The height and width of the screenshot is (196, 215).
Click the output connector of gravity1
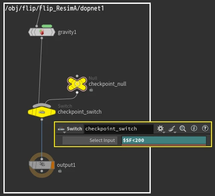(x=42, y=38)
